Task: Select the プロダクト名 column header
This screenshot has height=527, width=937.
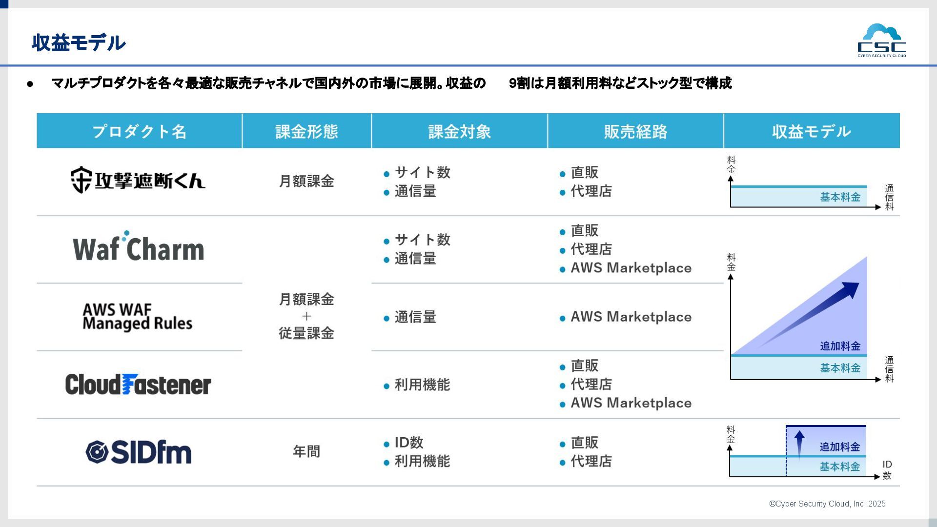Action: point(139,131)
